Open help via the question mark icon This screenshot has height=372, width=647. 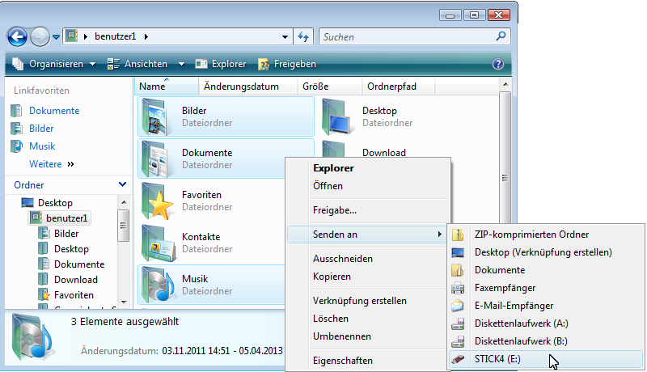coord(498,64)
